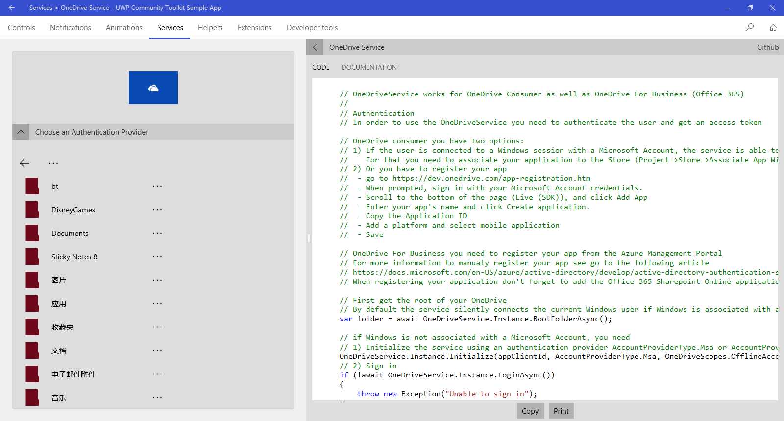Screen dimensions: 784x421
Task: Open the Developer tools menu
Action: pyautogui.click(x=312, y=28)
